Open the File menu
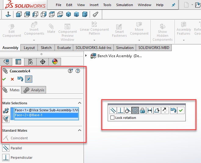 [x=59, y=5]
